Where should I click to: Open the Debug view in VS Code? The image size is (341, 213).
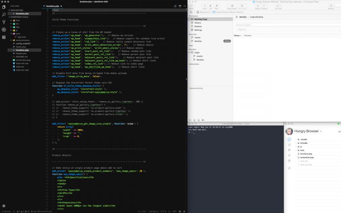coord(4,30)
